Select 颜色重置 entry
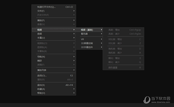The image size is (174, 107). 124,68
